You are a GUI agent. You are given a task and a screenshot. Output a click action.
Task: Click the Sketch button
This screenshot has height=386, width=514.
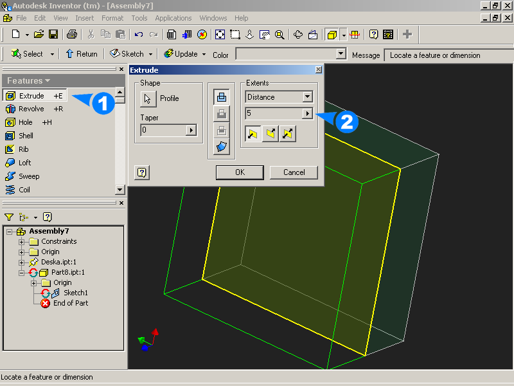coord(127,54)
